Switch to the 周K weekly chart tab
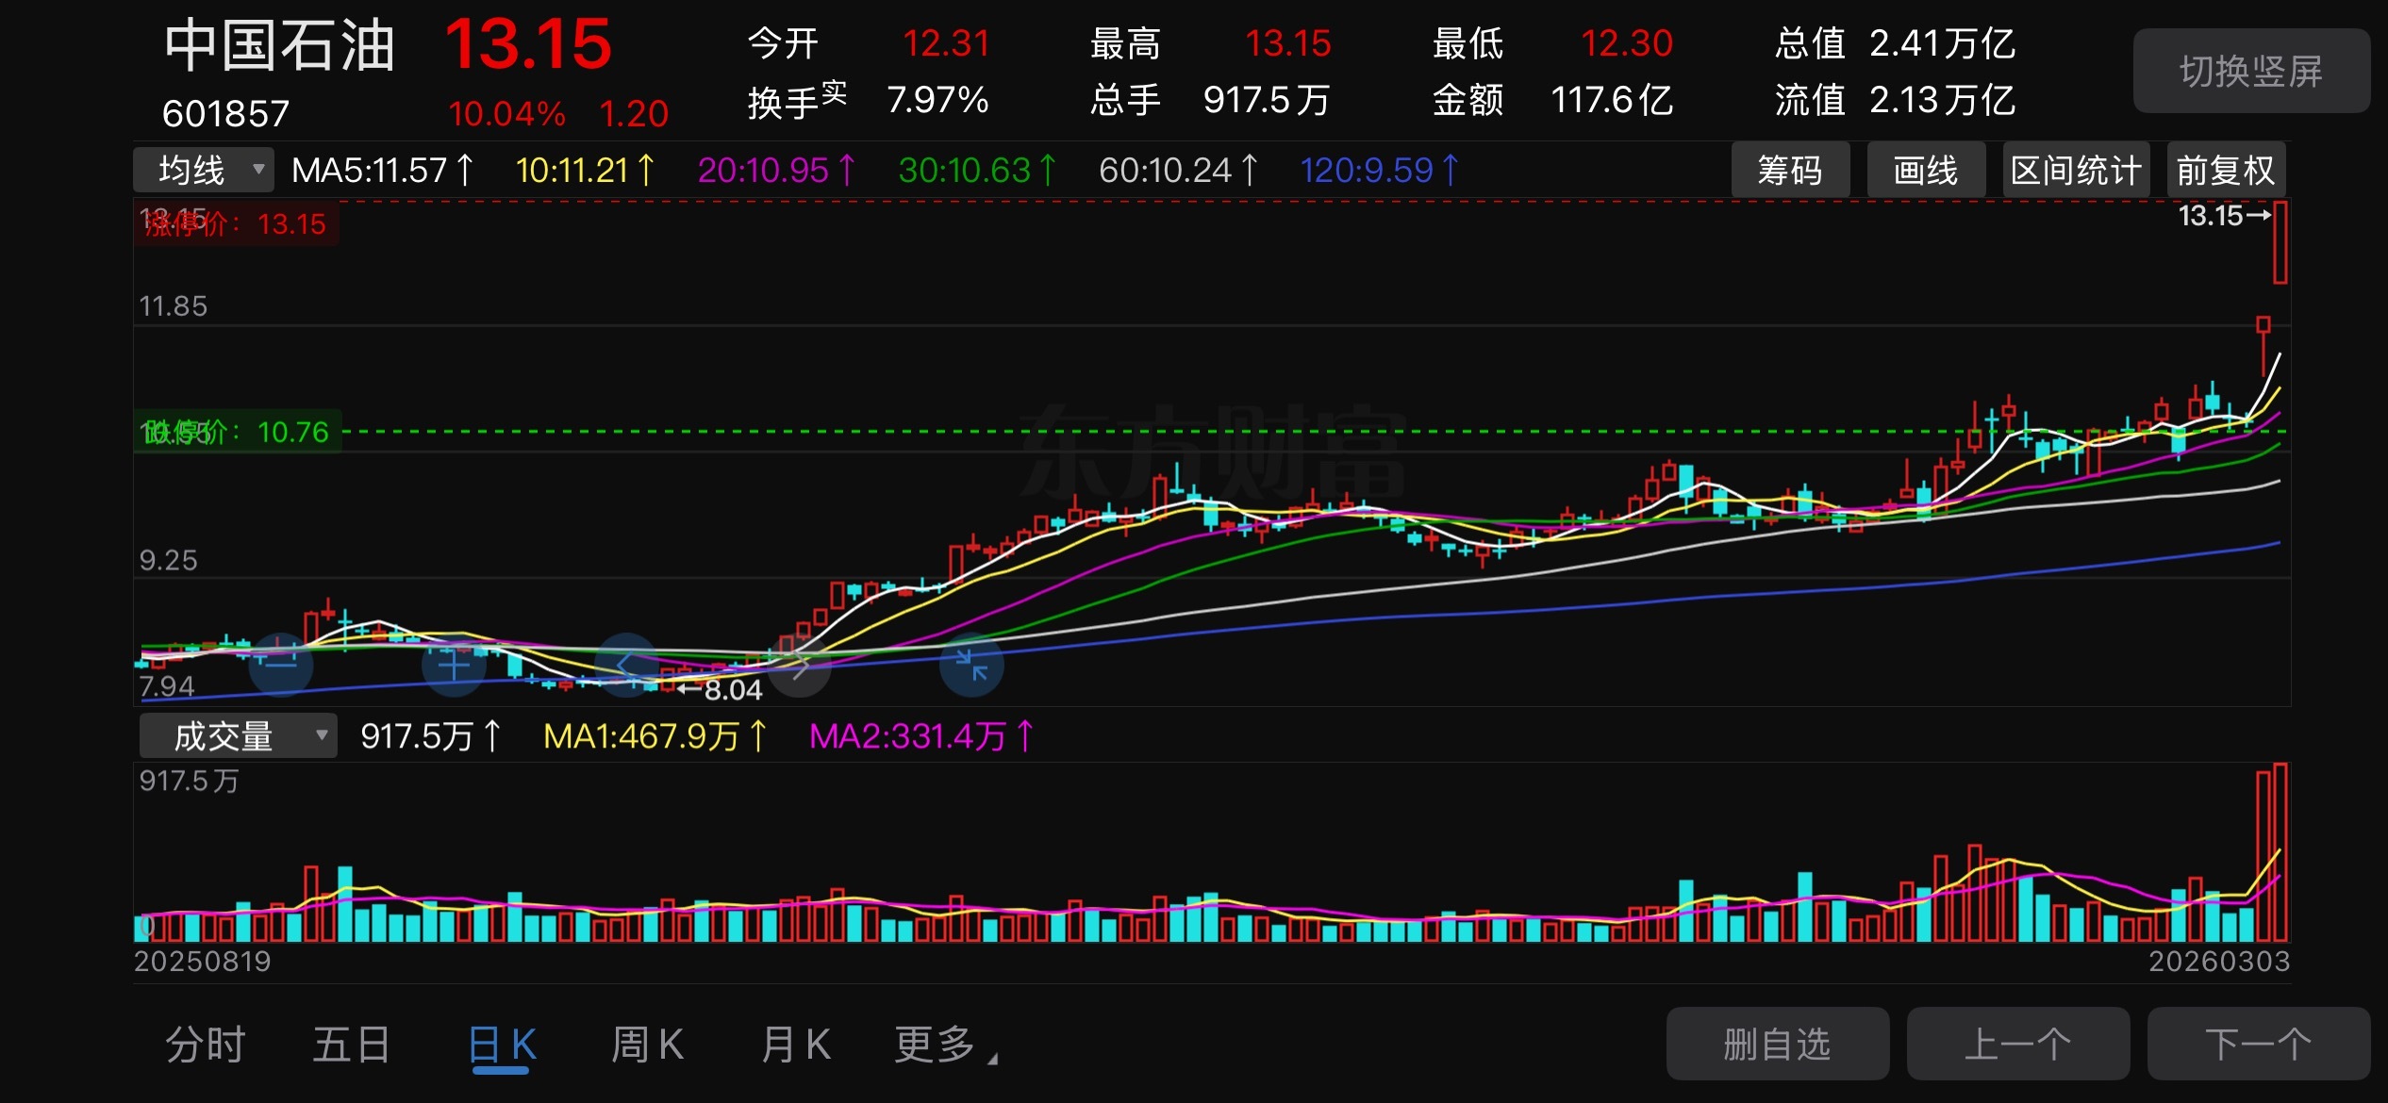Viewport: 2388px width, 1103px height. point(647,1044)
